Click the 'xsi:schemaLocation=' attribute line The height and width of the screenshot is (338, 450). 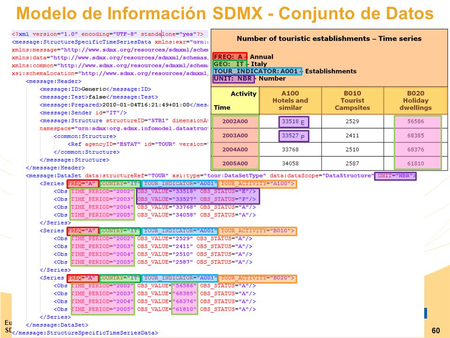coord(110,73)
